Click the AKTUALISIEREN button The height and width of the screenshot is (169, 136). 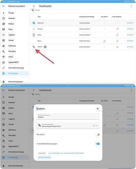pos(44,158)
